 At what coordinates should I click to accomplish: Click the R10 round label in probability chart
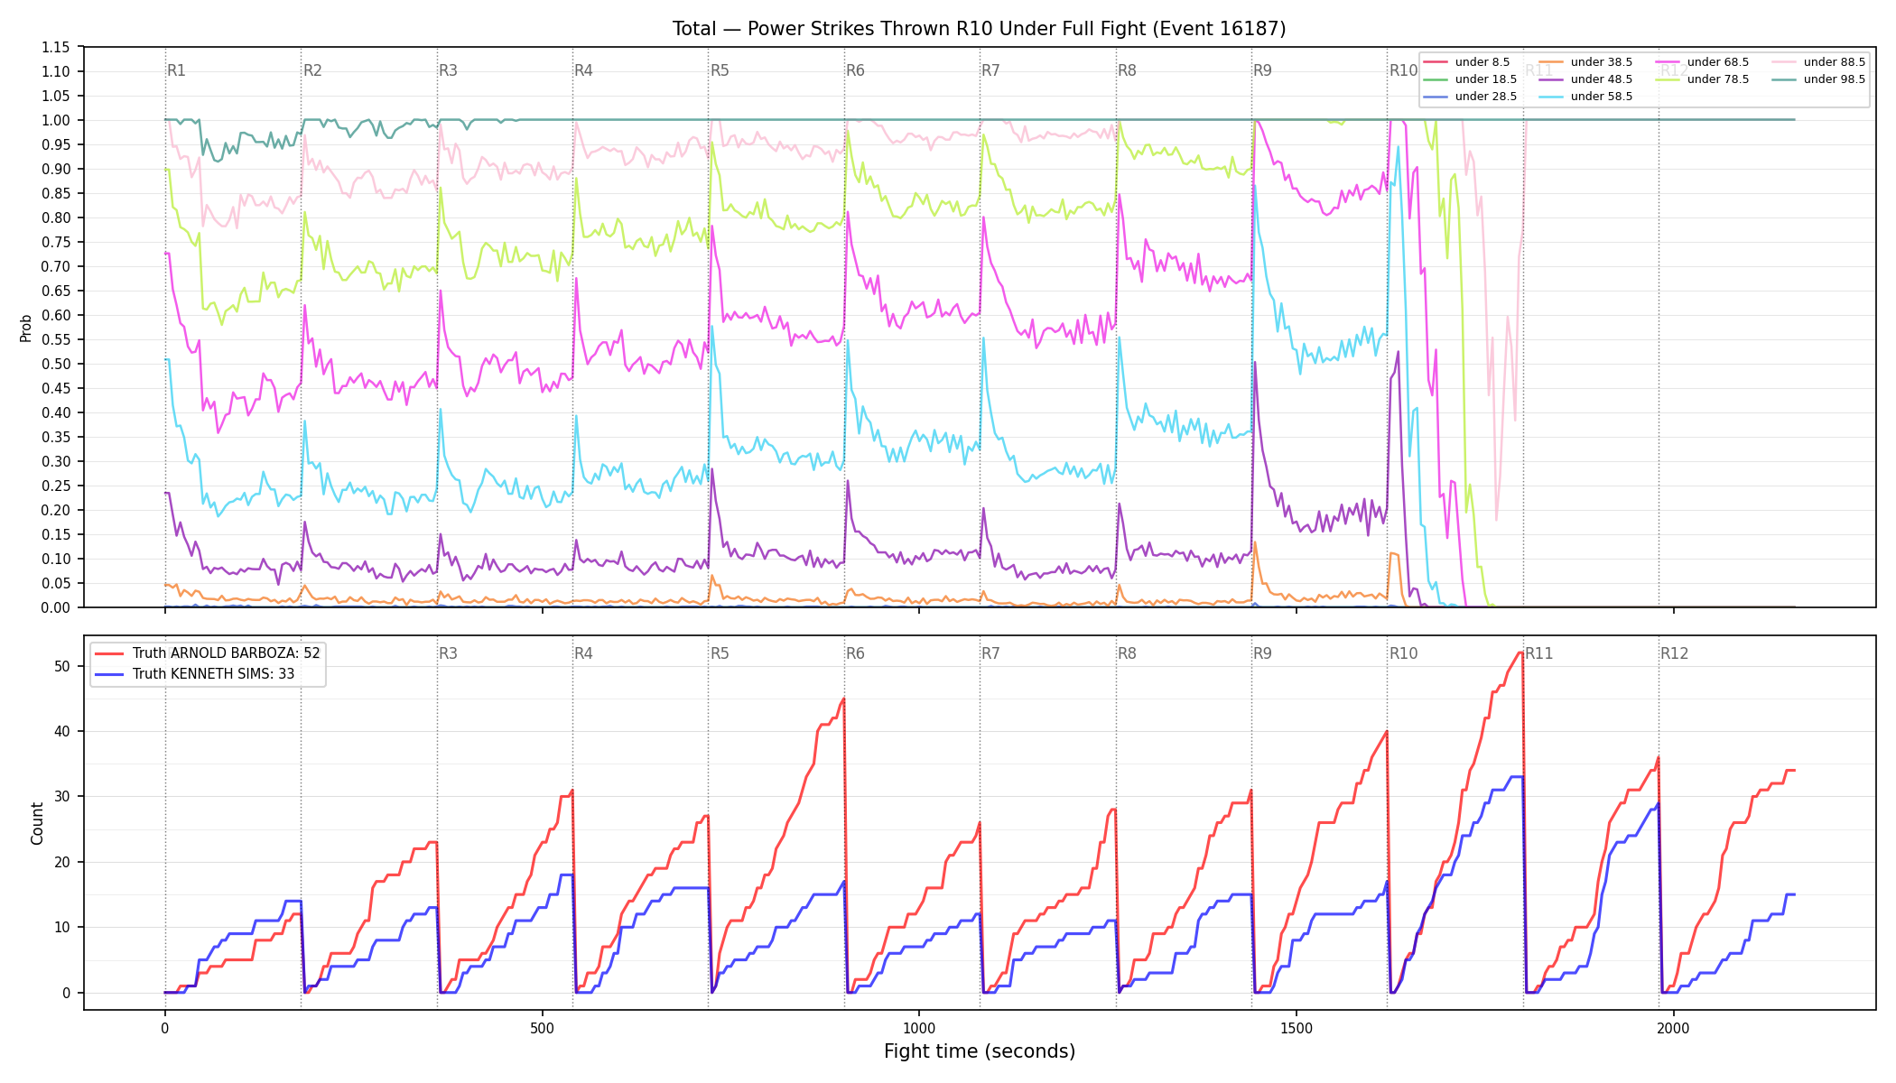1403,70
